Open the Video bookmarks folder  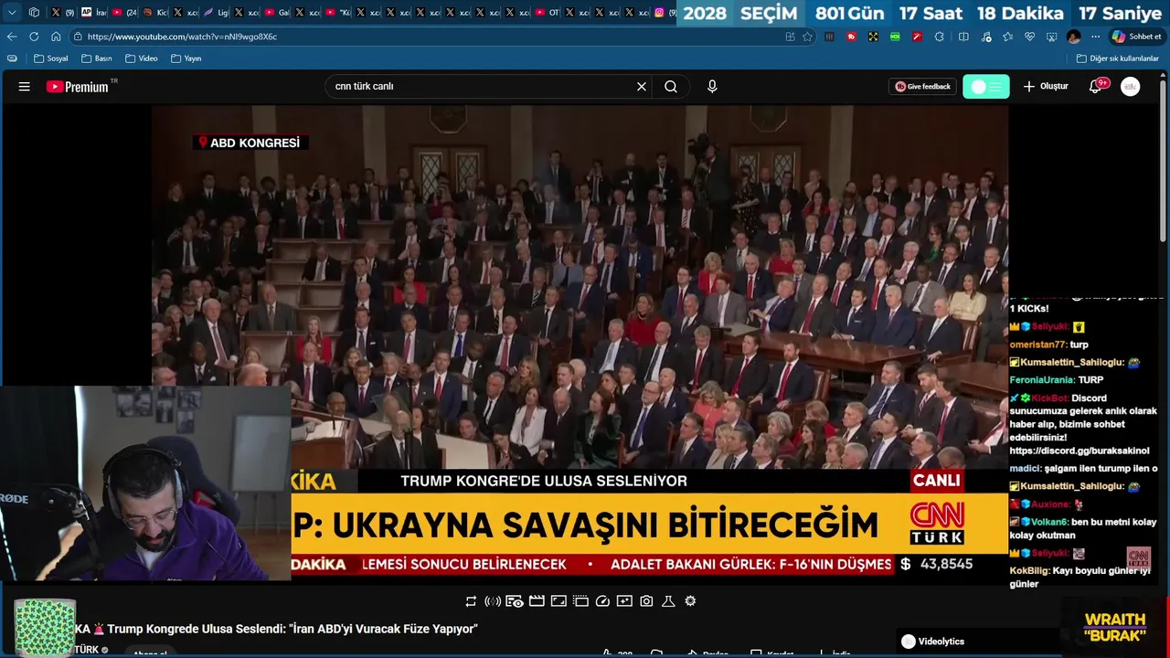click(142, 58)
